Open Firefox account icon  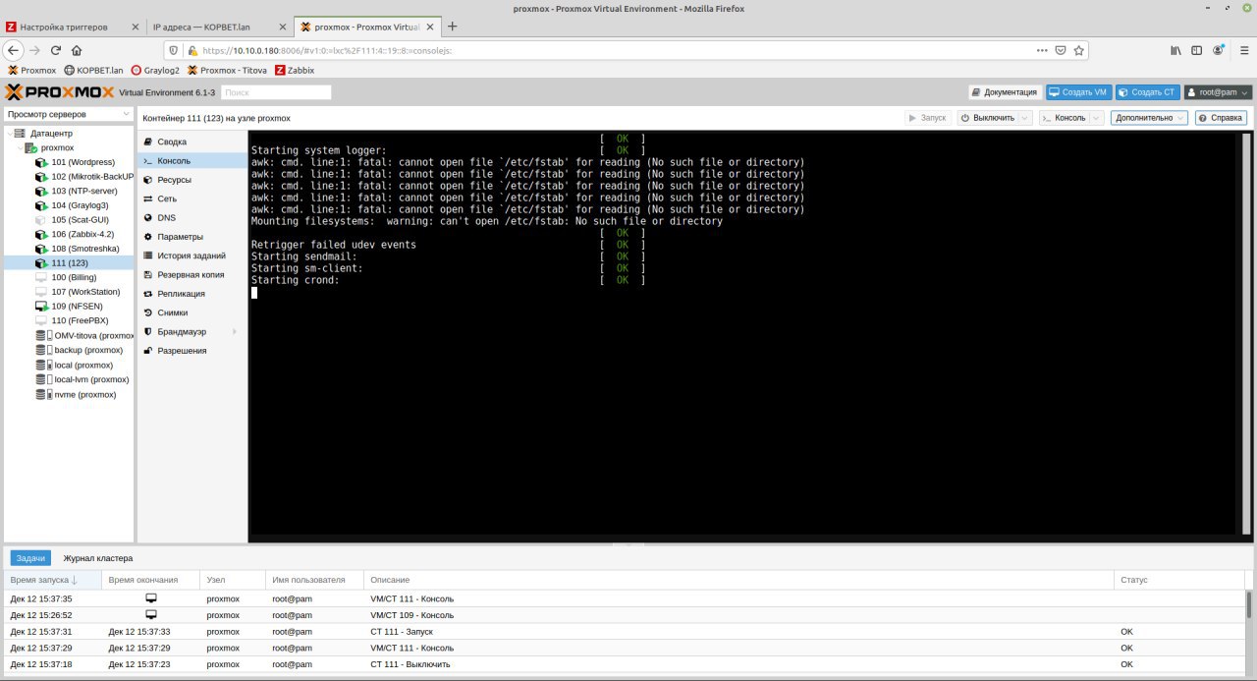pyautogui.click(x=1219, y=50)
